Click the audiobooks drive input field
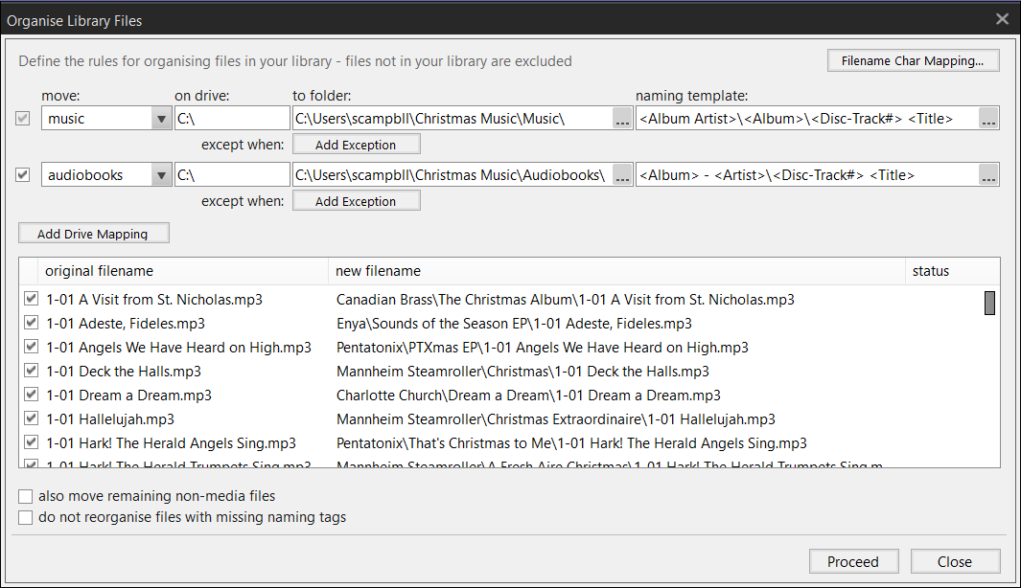 point(231,175)
